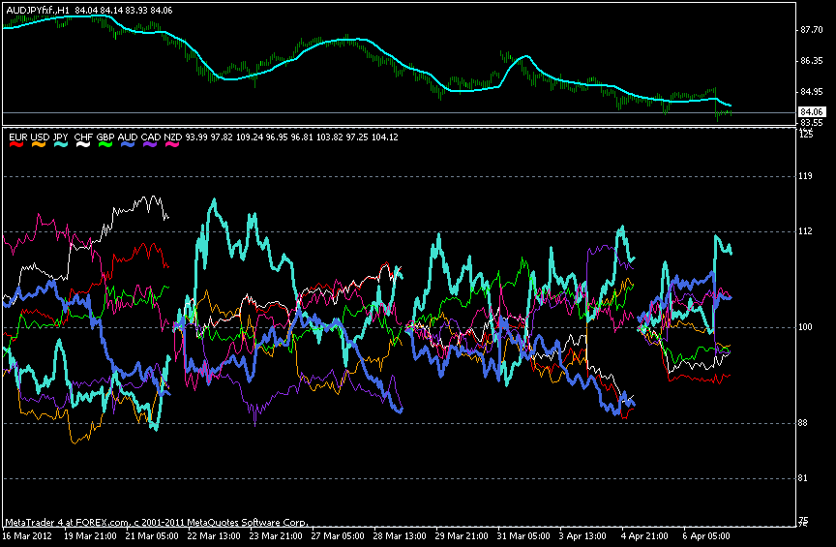Click the 112 indicator level label
The width and height of the screenshot is (836, 547).
[806, 231]
